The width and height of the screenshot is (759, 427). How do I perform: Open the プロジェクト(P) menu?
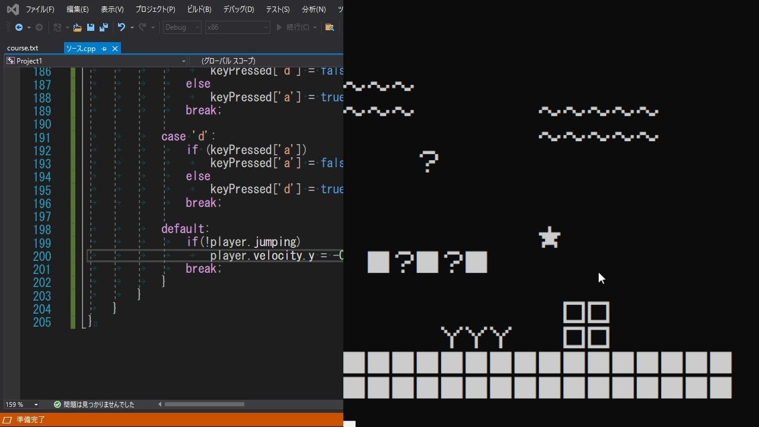coord(155,9)
